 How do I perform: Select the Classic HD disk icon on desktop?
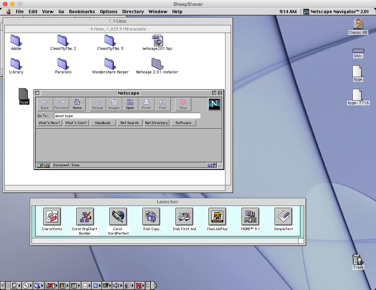[x=358, y=24]
